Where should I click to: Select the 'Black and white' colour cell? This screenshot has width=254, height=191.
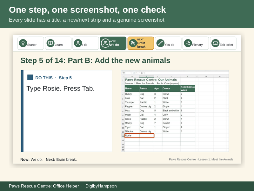[171, 110]
